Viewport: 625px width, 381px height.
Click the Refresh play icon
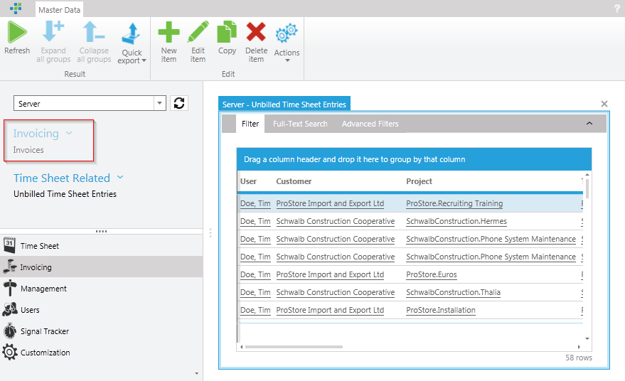click(x=17, y=32)
